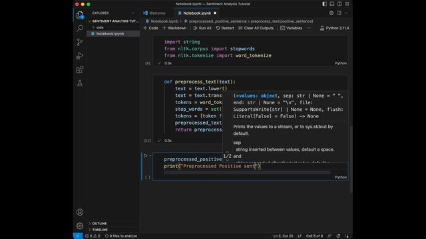Change LF end of line sequence
426x239 pixels.
click(300, 236)
